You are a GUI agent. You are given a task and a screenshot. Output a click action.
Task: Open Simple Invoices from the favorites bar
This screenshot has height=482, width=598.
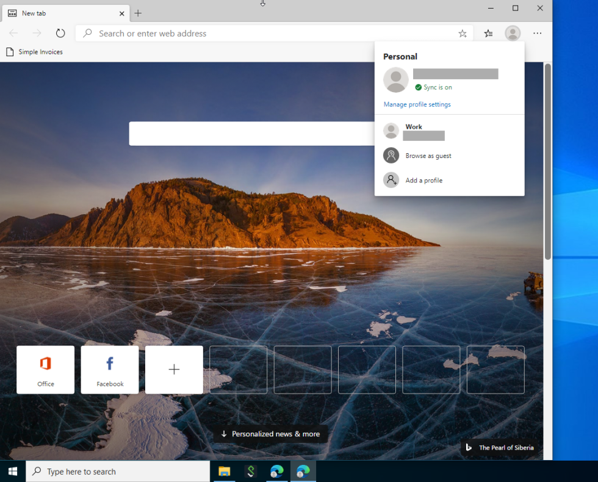click(34, 52)
